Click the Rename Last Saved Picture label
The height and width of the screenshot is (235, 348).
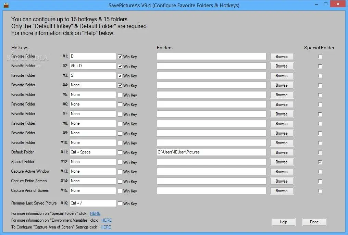[34, 203]
